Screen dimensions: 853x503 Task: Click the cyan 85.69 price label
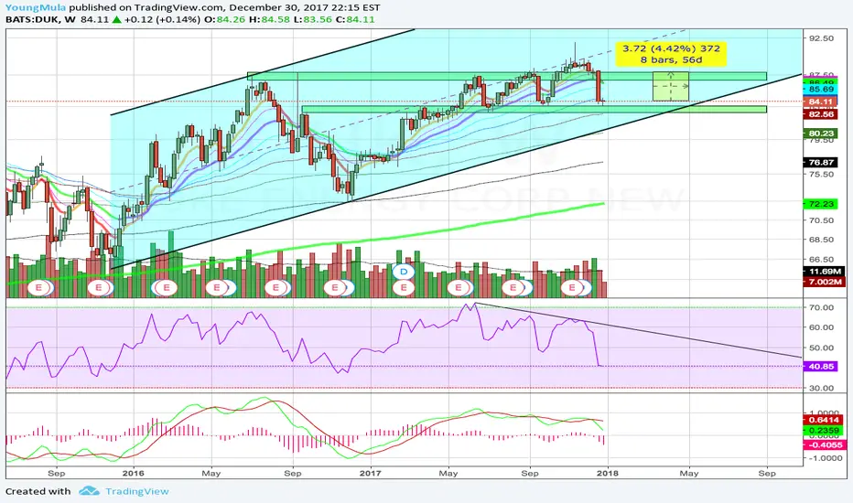click(822, 90)
